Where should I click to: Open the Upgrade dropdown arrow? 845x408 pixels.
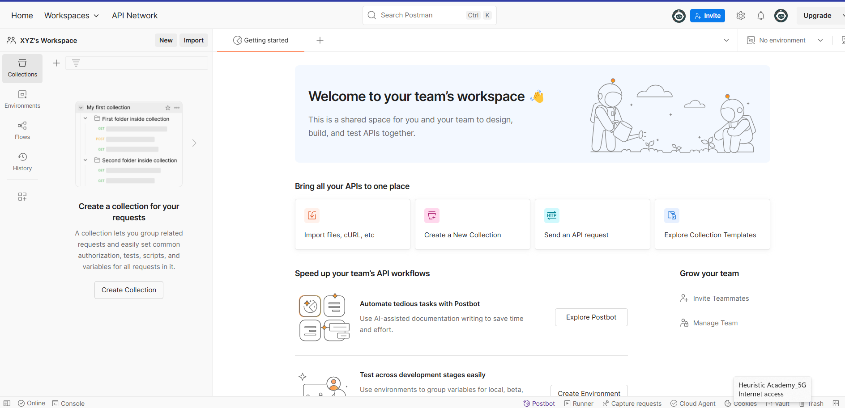(x=842, y=16)
